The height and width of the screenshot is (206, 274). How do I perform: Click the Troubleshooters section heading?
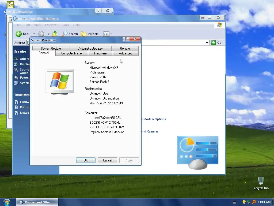22,95
